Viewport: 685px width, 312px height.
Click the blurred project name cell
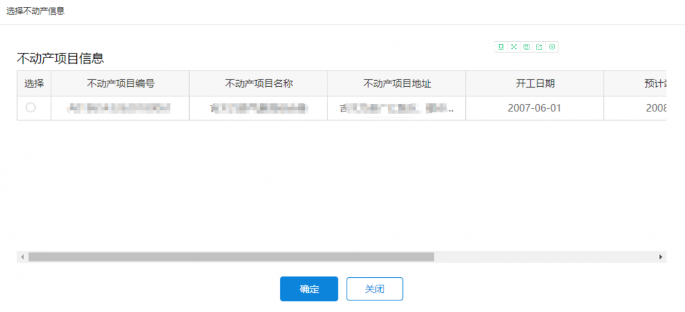pyautogui.click(x=258, y=108)
